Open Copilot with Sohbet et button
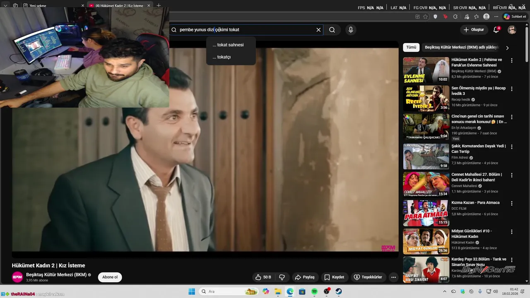Image resolution: width=530 pixels, height=298 pixels. [x=515, y=17]
